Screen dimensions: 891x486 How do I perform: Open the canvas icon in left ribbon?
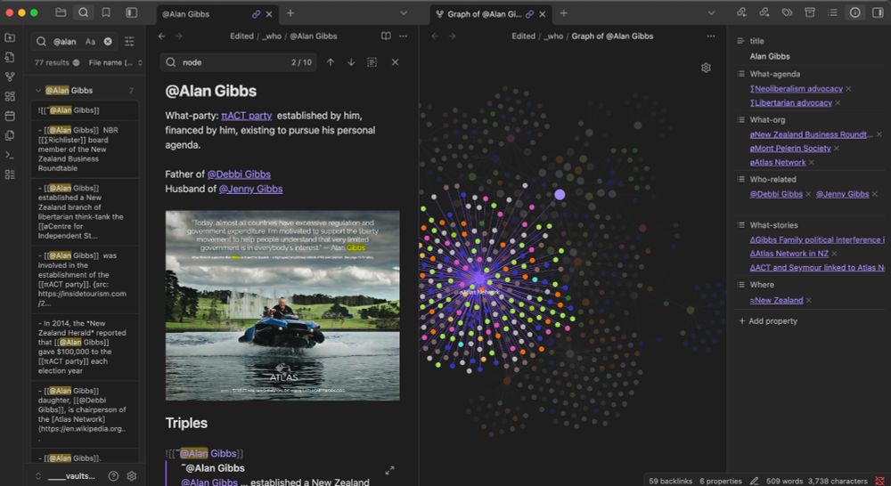pyautogui.click(x=10, y=96)
